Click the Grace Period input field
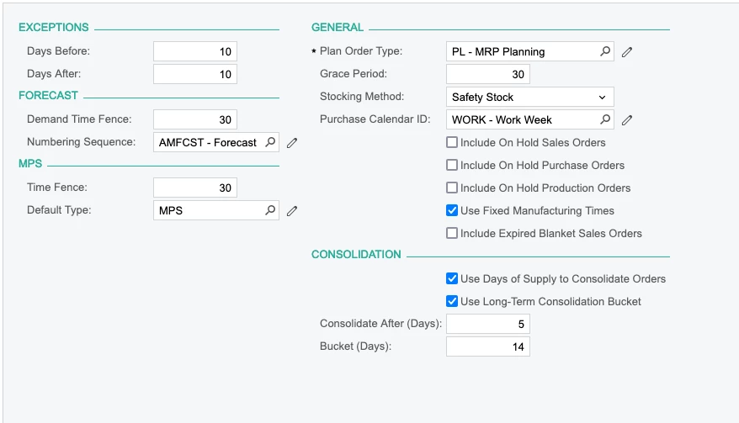Image resolution: width=739 pixels, height=423 pixels. [x=488, y=75]
